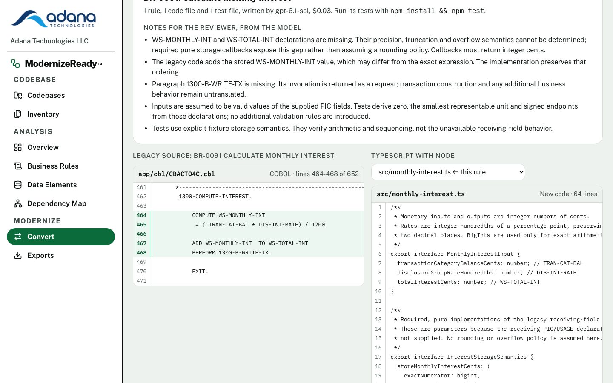Click the 'Legacy Source: BR-0091' heading
613x383 pixels.
point(234,156)
